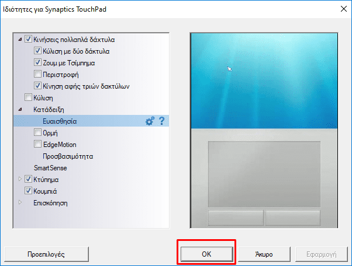Uncheck Κύλιση με δύο δάκτυλα checkbox

[x=37, y=51]
